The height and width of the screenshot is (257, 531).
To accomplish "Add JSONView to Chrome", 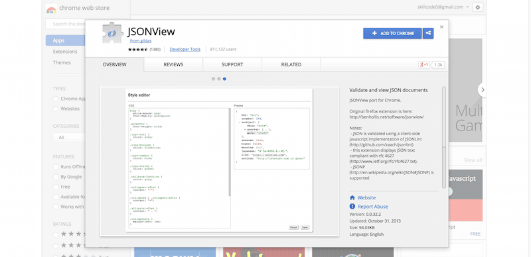I will pyautogui.click(x=392, y=33).
